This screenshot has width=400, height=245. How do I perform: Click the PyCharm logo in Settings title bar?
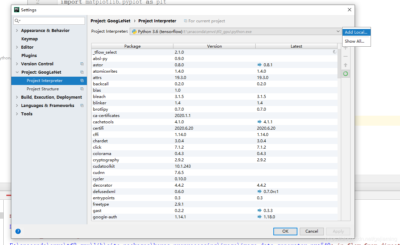tap(17, 10)
